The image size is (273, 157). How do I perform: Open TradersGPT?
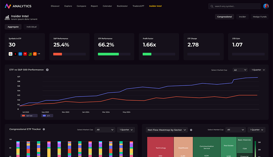(138, 6)
